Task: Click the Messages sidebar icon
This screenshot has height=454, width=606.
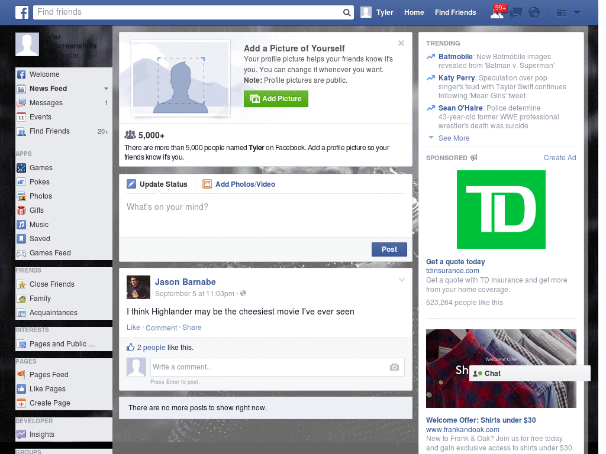Action: click(21, 103)
